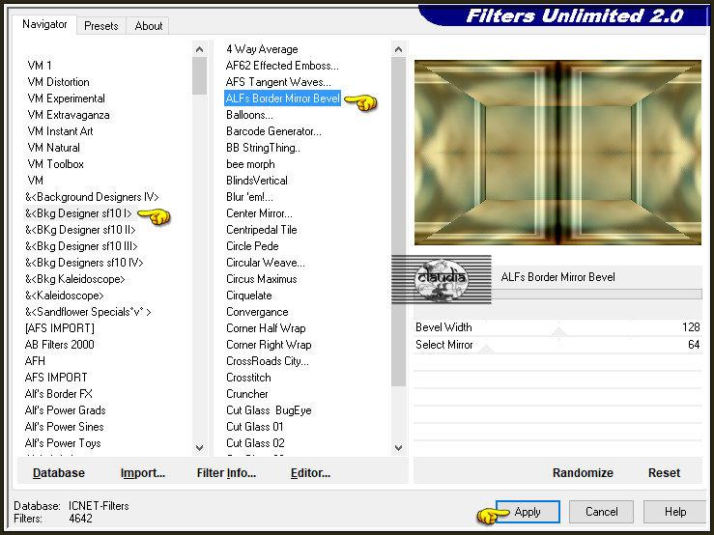Choose bee morph filter

[250, 164]
